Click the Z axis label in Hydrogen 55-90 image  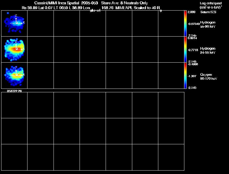tap(16, 15)
